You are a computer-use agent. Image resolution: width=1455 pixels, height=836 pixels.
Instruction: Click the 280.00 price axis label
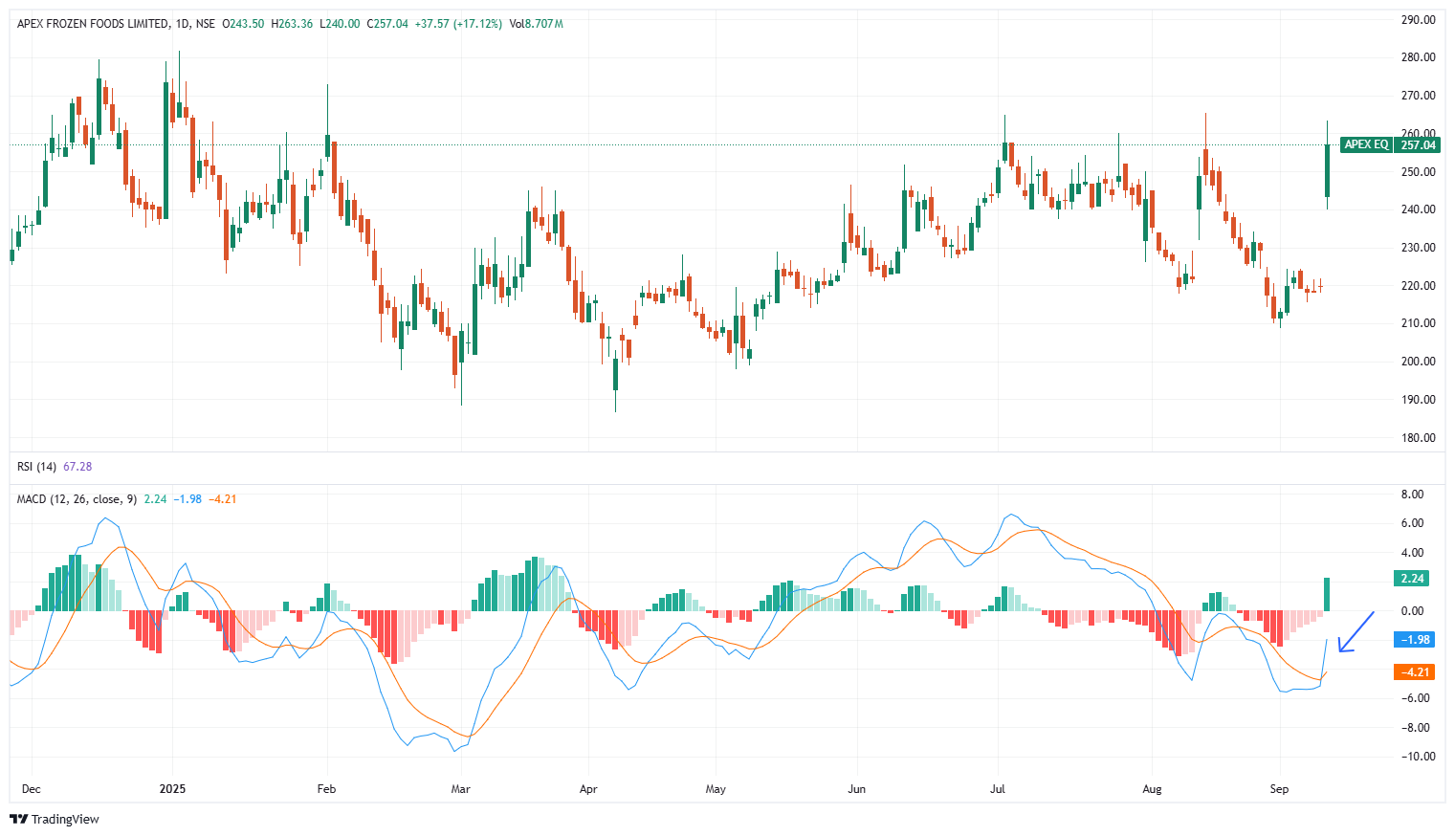(1418, 57)
